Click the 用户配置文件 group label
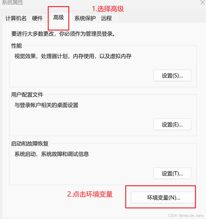The height and width of the screenshot is (219, 206). pyautogui.click(x=27, y=95)
